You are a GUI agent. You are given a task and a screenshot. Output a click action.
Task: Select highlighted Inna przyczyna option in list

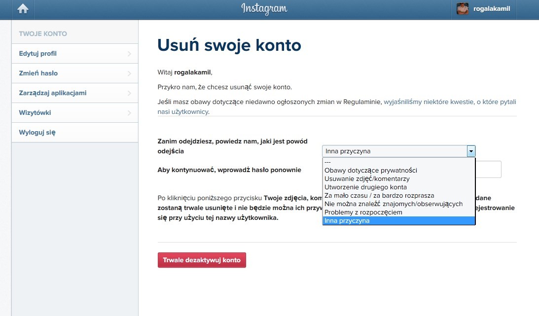point(399,221)
